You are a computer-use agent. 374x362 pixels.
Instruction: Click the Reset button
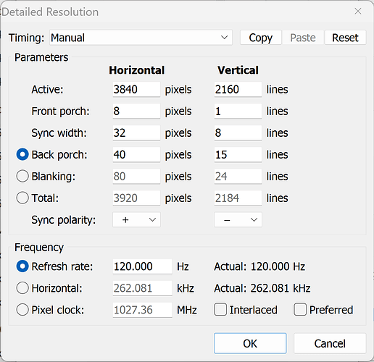[x=345, y=38]
